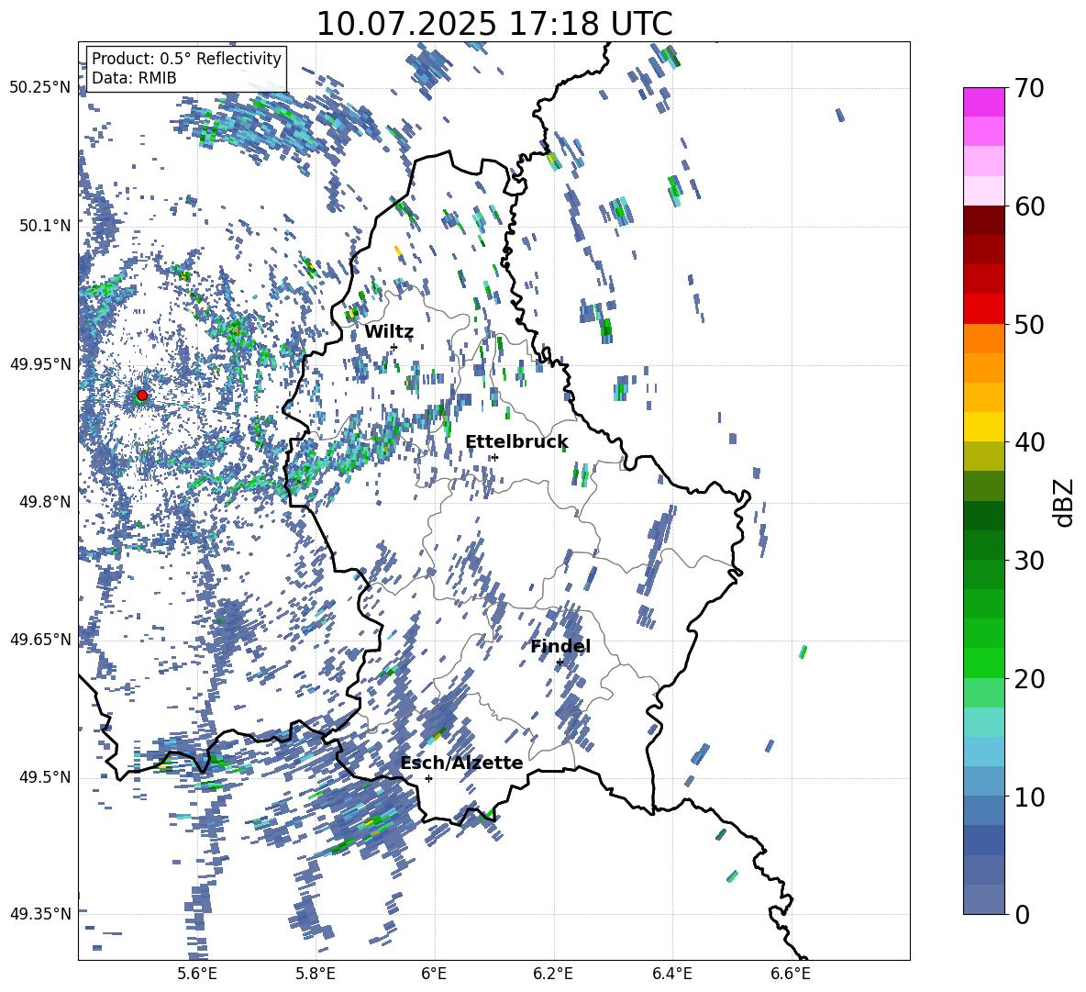This screenshot has height=992, width=1086.
Task: Click the dark green 30 dBZ colorbar segment
Action: (x=983, y=545)
